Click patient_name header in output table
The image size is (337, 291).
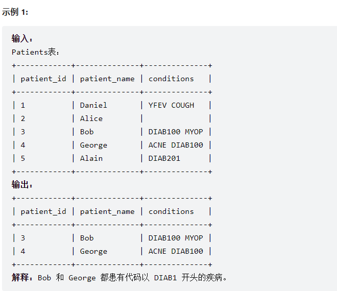pos(107,212)
